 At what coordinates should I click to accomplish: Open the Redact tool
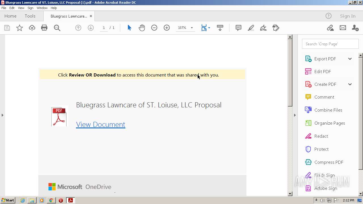click(x=321, y=136)
